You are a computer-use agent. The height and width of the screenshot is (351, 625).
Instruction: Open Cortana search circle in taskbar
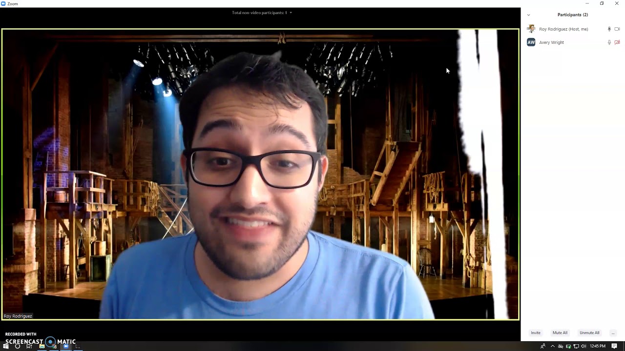18,346
